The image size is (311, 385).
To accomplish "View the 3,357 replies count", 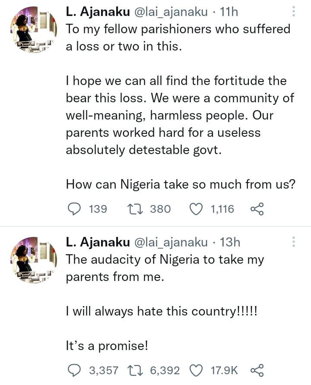I will 103,370.
